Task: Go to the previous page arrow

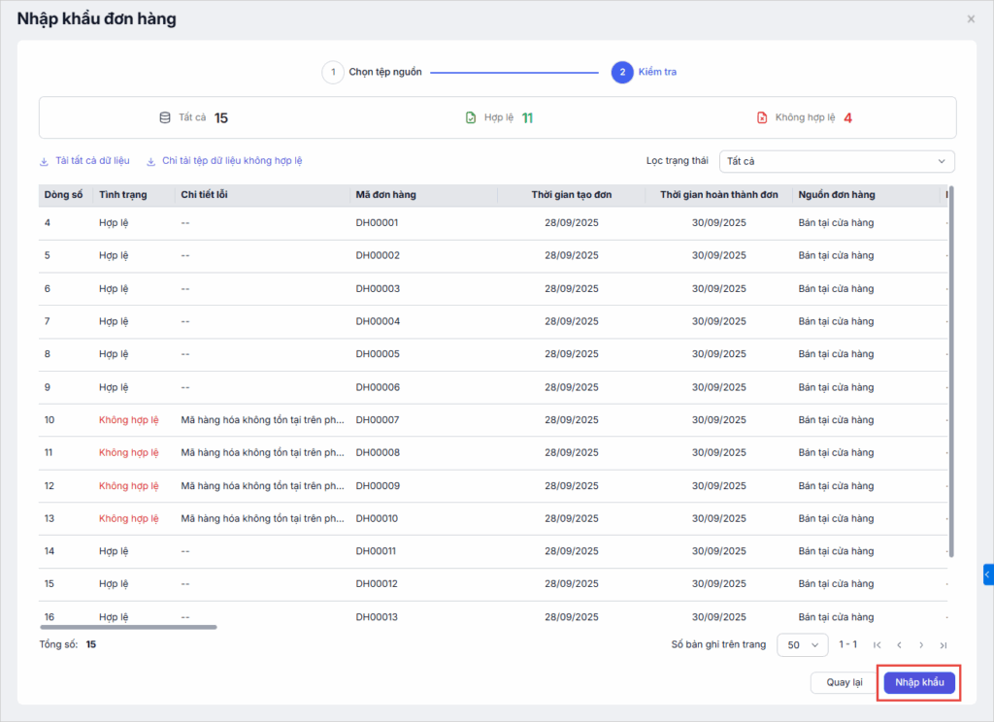Action: point(900,644)
